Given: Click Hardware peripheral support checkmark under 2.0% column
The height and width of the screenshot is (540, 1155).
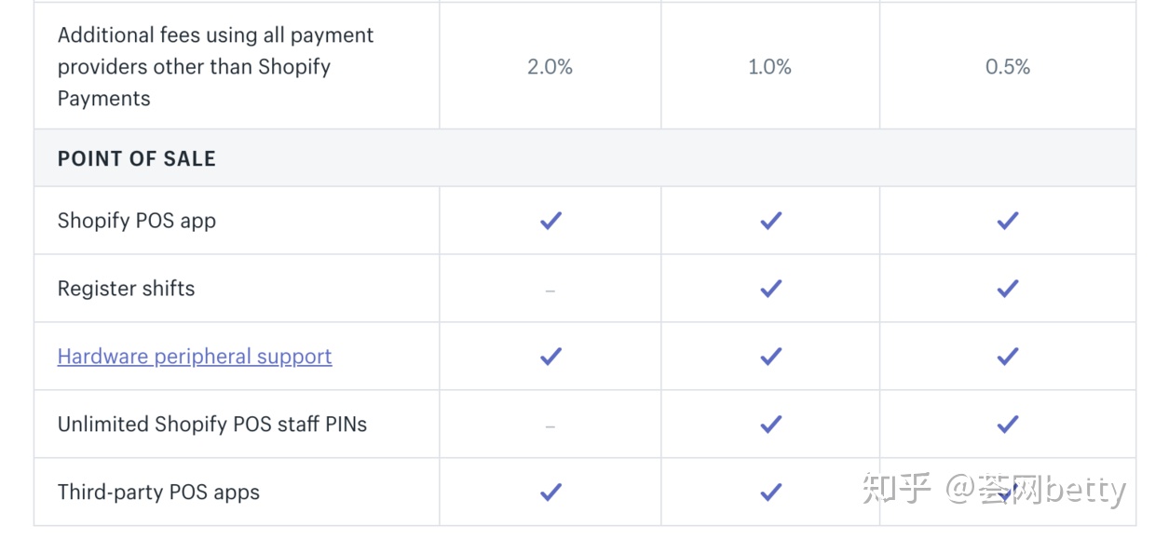Looking at the screenshot, I should click(550, 357).
